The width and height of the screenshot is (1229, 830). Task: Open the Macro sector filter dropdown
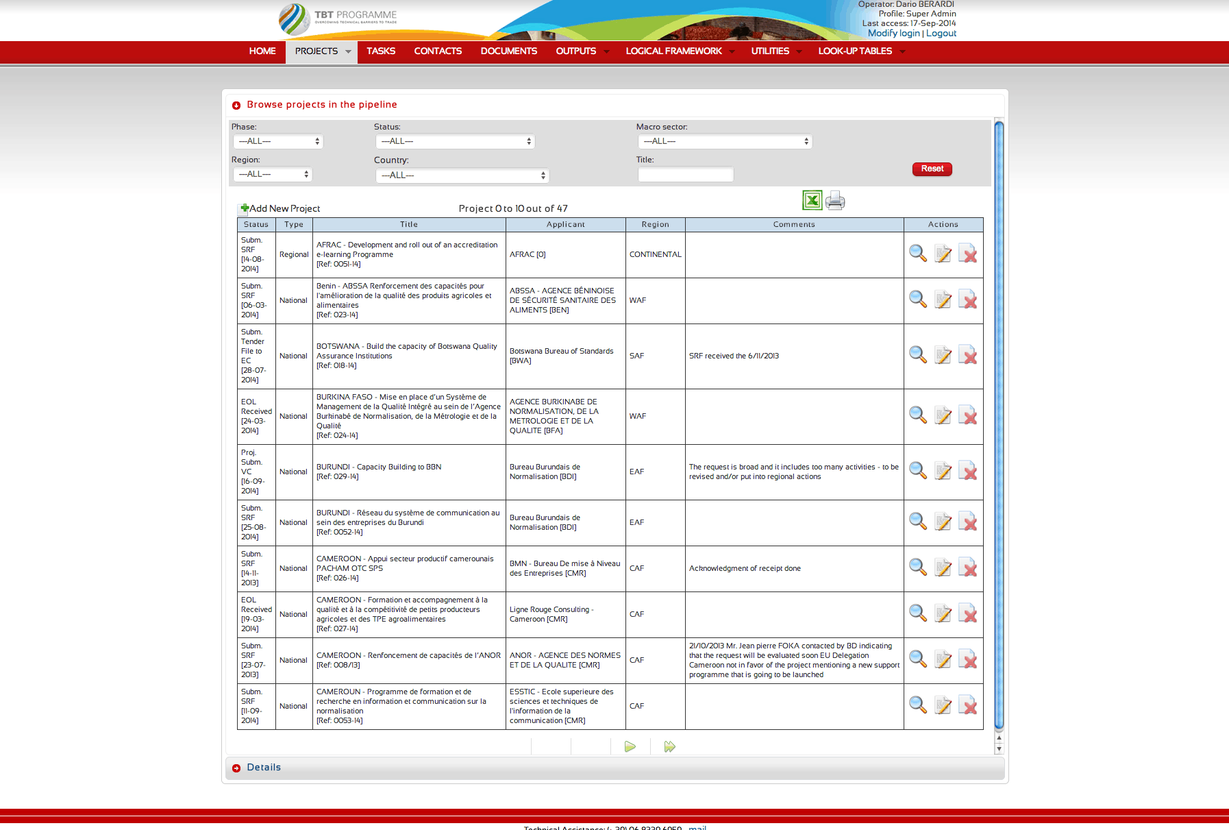pyautogui.click(x=725, y=141)
